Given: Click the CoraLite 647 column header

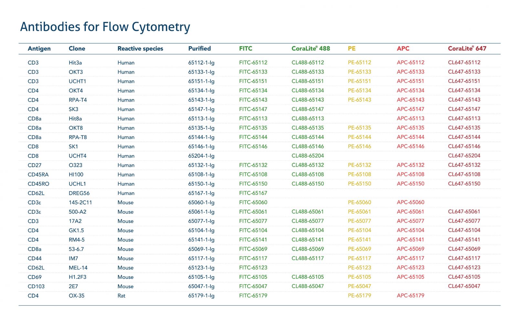Looking at the screenshot, I should (467, 48).
